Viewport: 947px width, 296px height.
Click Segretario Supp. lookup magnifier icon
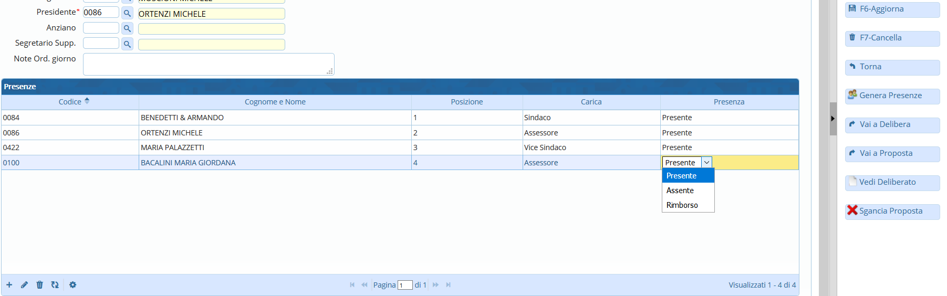(127, 44)
